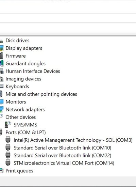Select the Other devices category

pyautogui.click(x=21, y=117)
